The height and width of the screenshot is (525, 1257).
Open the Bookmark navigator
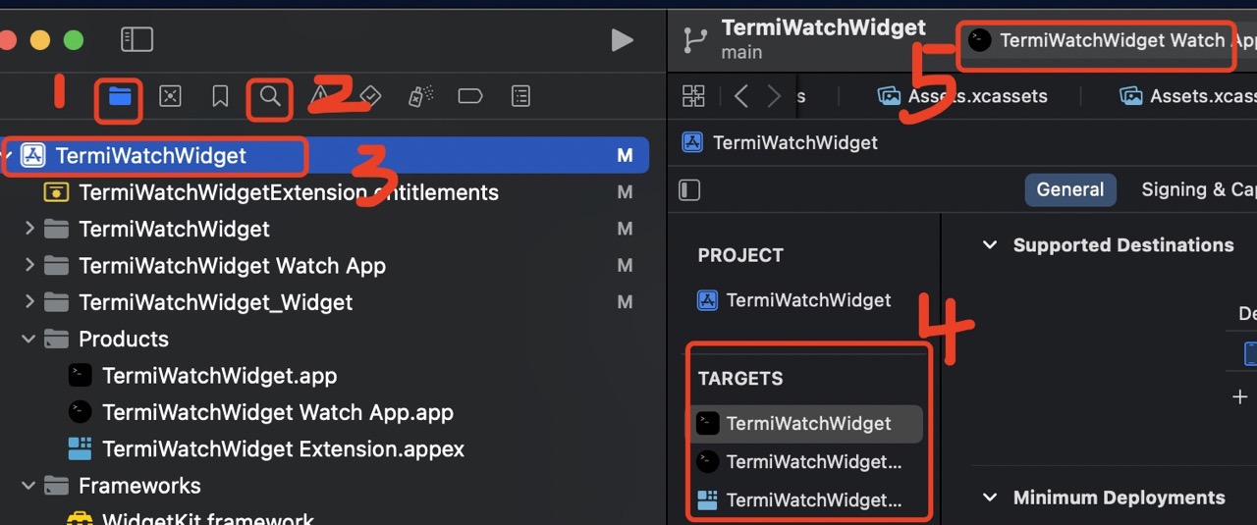[x=220, y=96]
